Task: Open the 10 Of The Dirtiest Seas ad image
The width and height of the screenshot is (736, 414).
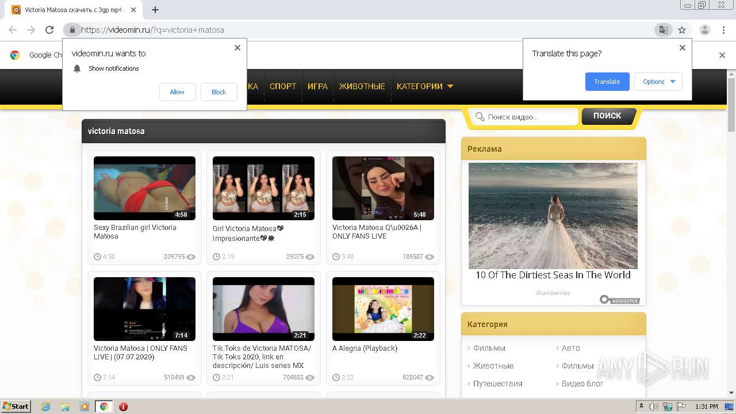Action: (x=553, y=216)
